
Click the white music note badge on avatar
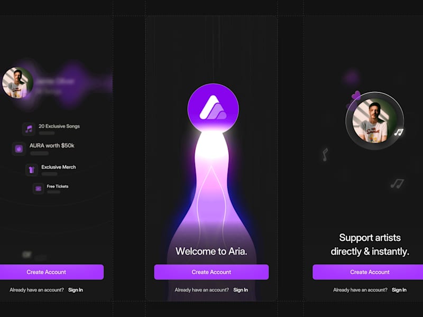coord(399,132)
